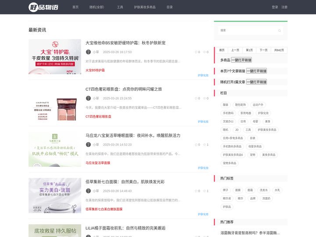Viewport: 316px width, 237px height.
Task: Open 护肤美妆多商品 navigation item
Action: [145, 7]
